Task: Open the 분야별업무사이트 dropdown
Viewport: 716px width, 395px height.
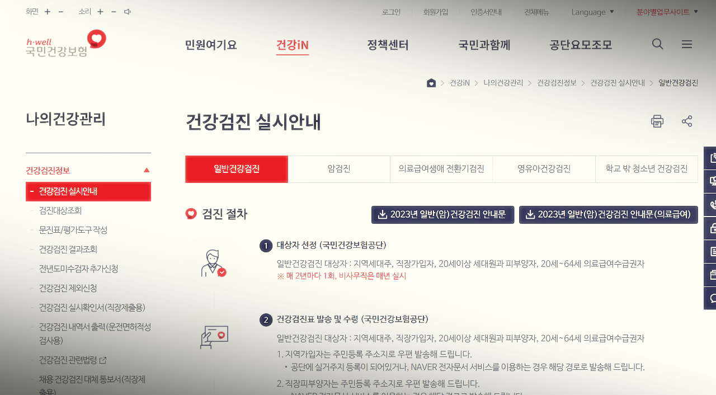Action: [666, 11]
